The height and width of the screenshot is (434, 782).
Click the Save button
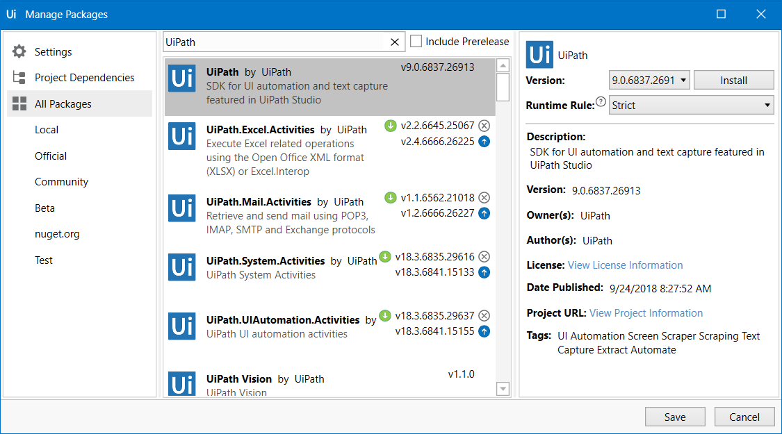click(x=675, y=417)
